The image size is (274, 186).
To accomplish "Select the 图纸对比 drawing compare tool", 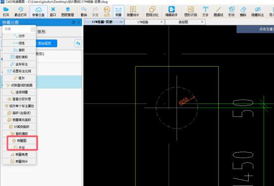I will [x=152, y=11].
